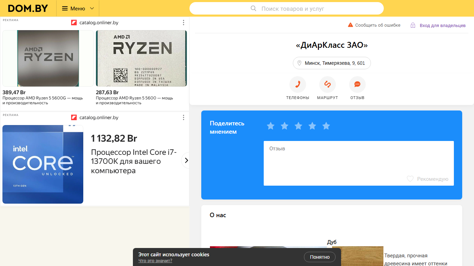Open the Отзыв speech bubble icon
Image resolution: width=474 pixels, height=266 pixels.
point(357,85)
